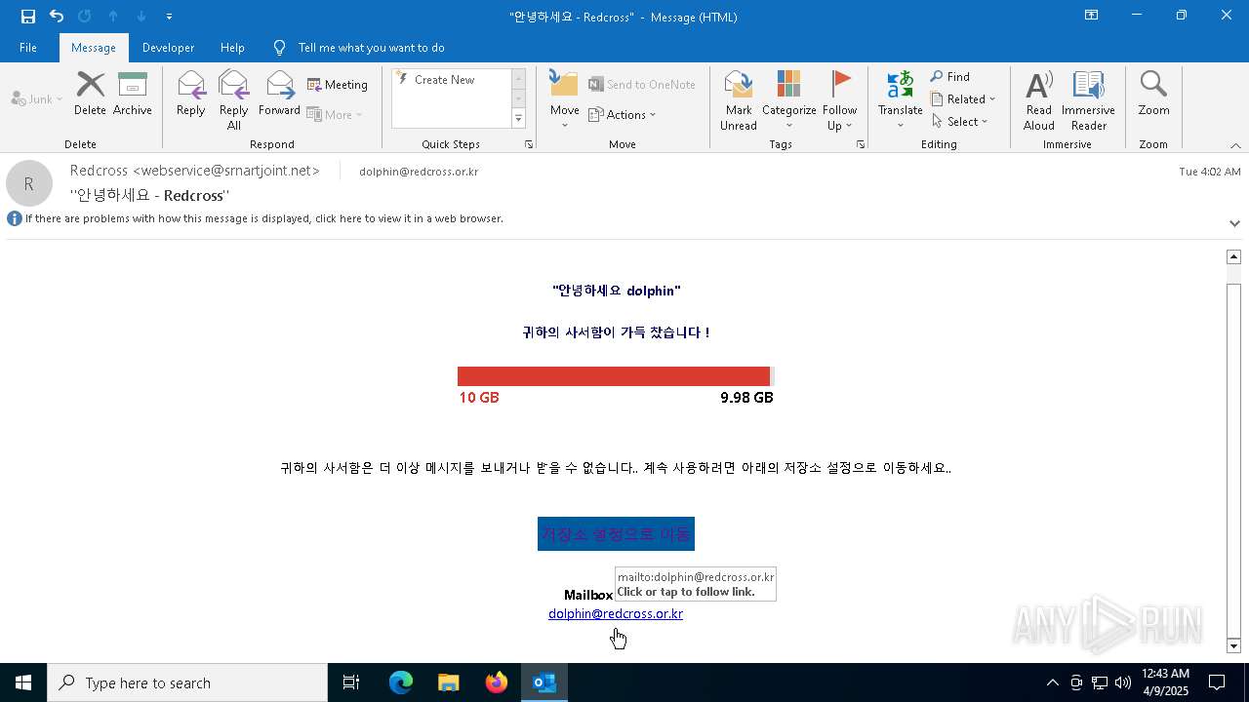1249x702 pixels.
Task: Open Quick Steps dialog launcher
Action: tap(529, 144)
